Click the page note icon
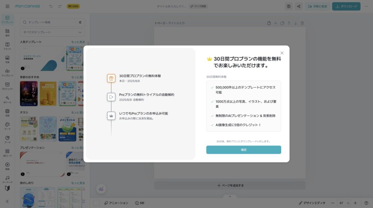This screenshot has height=208, width=373. pos(269,23)
